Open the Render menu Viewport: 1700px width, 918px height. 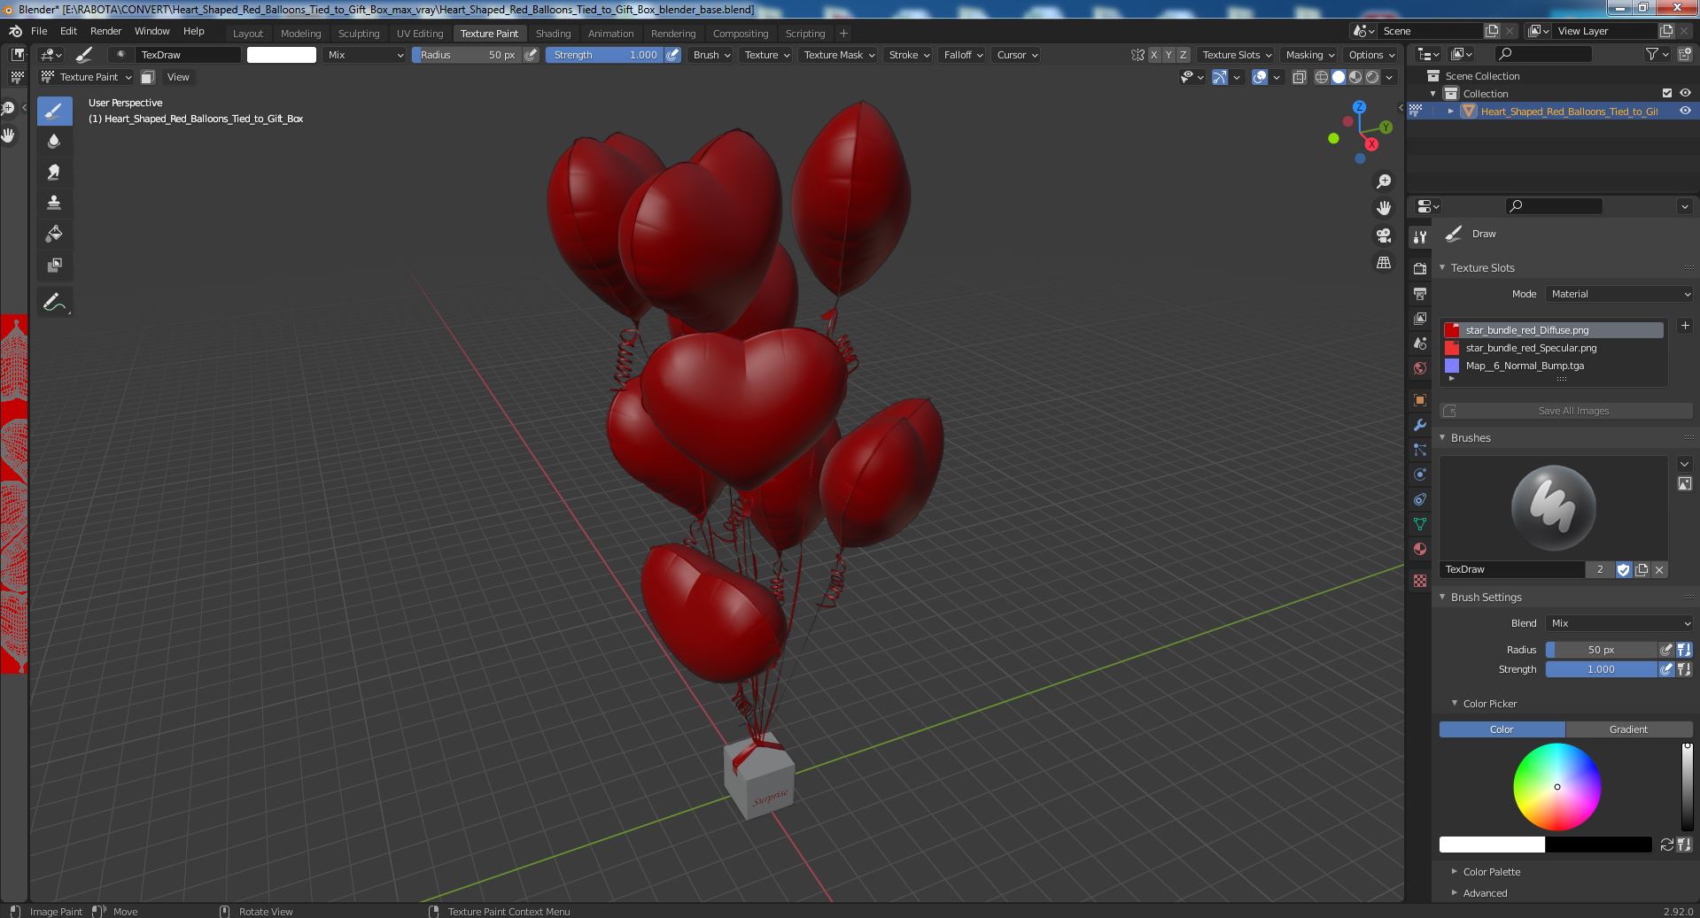pyautogui.click(x=105, y=31)
